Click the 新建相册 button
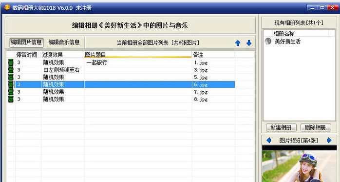 (x=281, y=127)
